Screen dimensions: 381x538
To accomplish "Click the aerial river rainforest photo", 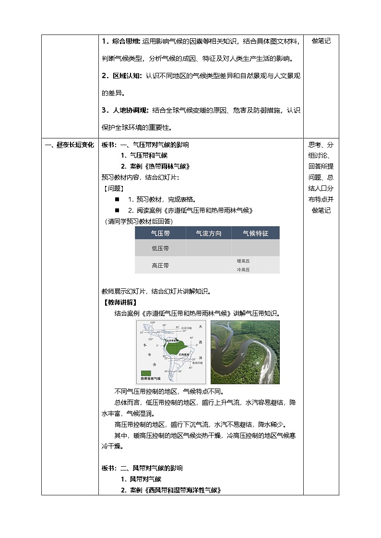I will click(245, 352).
